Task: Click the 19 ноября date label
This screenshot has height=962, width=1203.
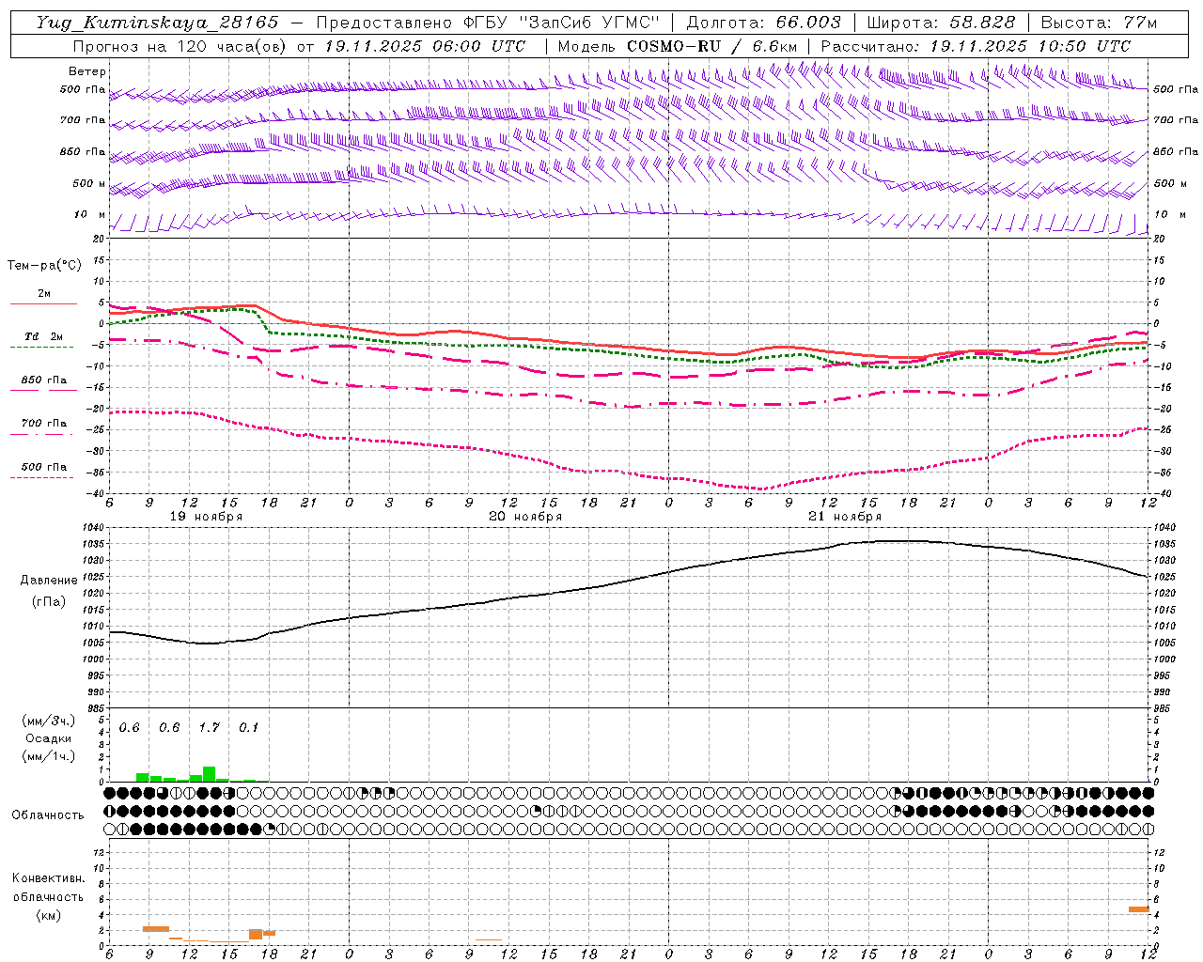Action: point(206,517)
